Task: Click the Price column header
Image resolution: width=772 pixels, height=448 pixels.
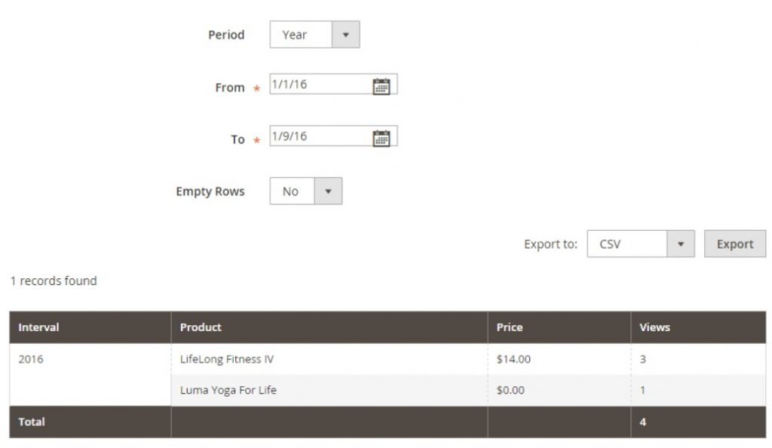Action: point(510,327)
